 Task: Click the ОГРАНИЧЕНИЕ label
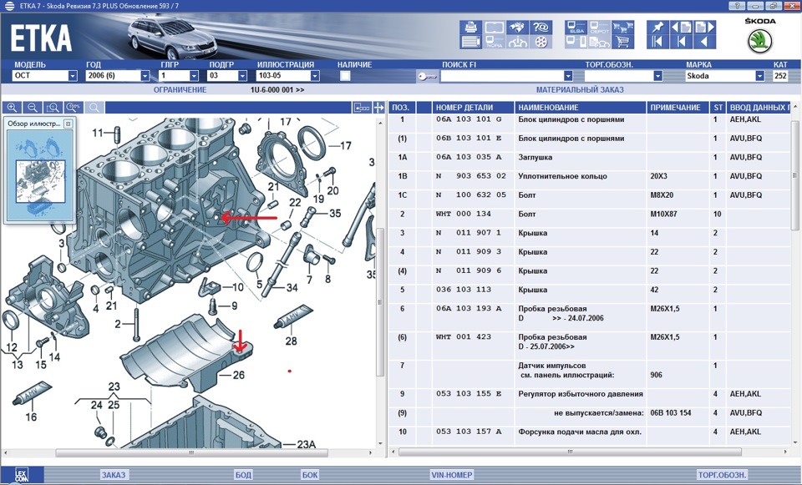tap(180, 89)
